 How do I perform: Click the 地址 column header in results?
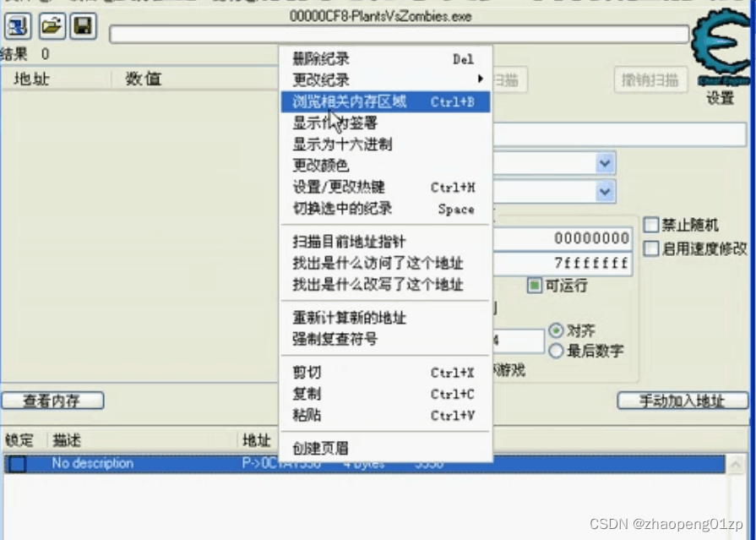56,79
